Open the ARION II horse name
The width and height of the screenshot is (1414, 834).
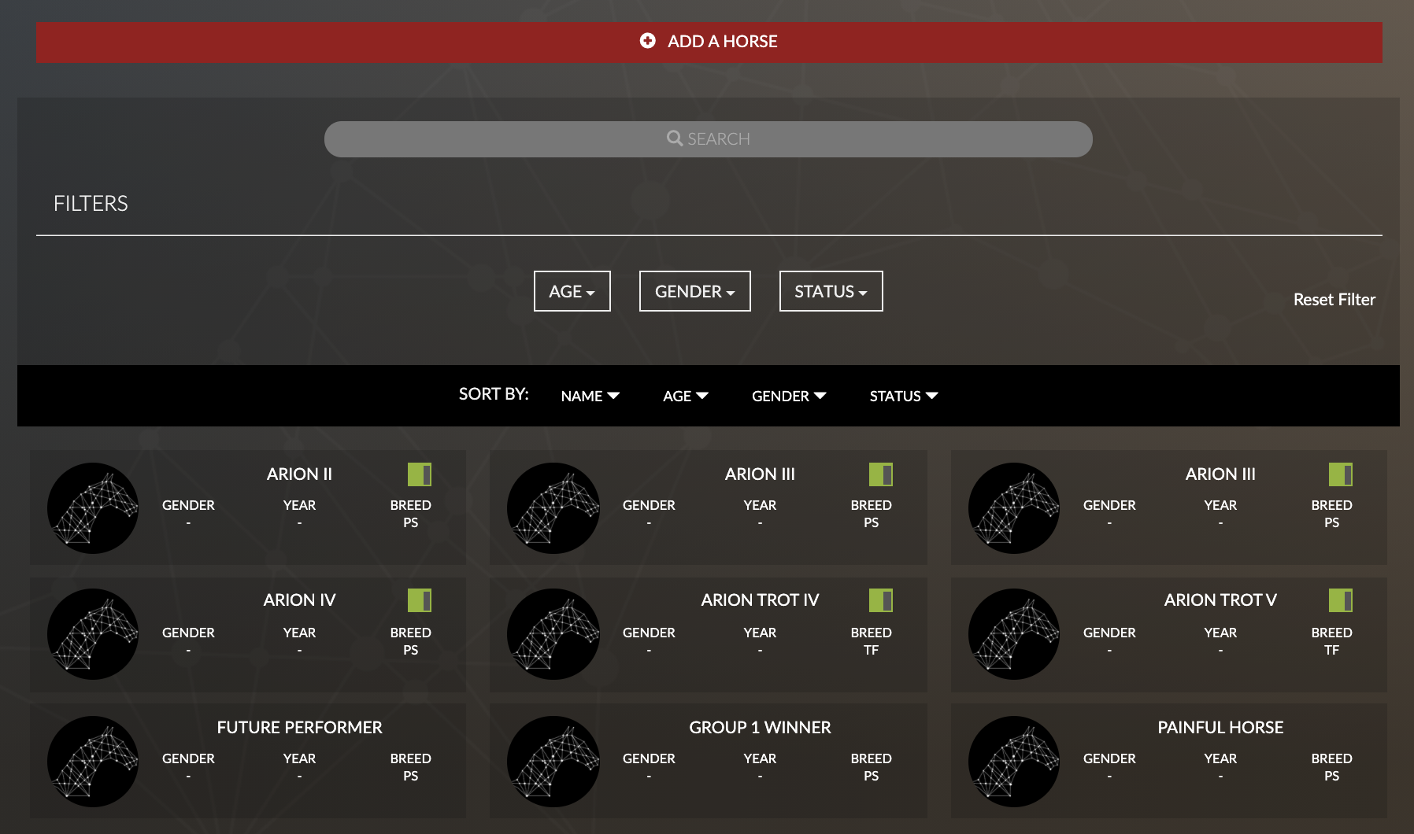coord(299,474)
